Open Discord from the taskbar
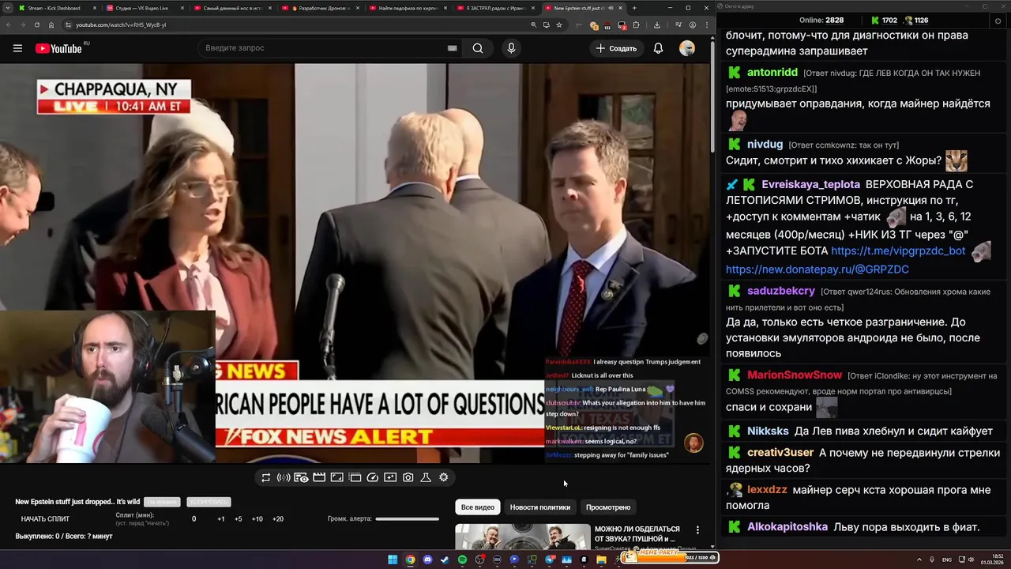1011x569 pixels. tap(427, 560)
